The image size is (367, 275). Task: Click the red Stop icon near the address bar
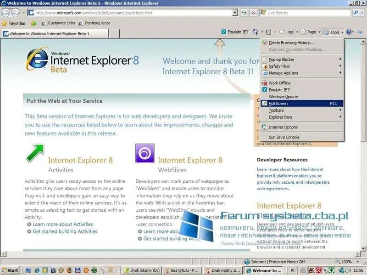(x=252, y=13)
